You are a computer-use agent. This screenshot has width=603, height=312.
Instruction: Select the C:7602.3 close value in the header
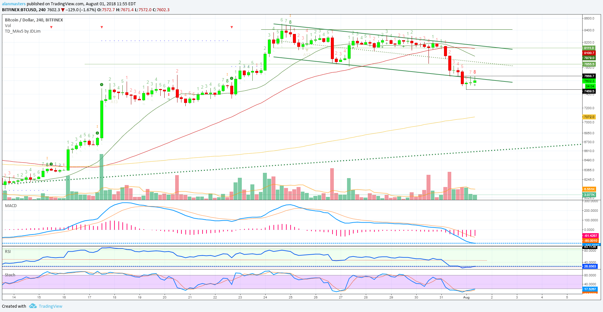(x=161, y=10)
